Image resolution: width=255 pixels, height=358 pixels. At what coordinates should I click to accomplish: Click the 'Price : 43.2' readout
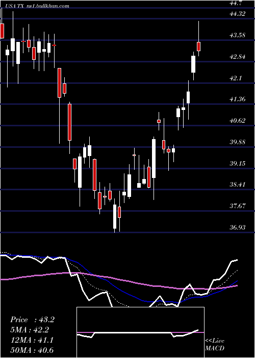point(32,320)
